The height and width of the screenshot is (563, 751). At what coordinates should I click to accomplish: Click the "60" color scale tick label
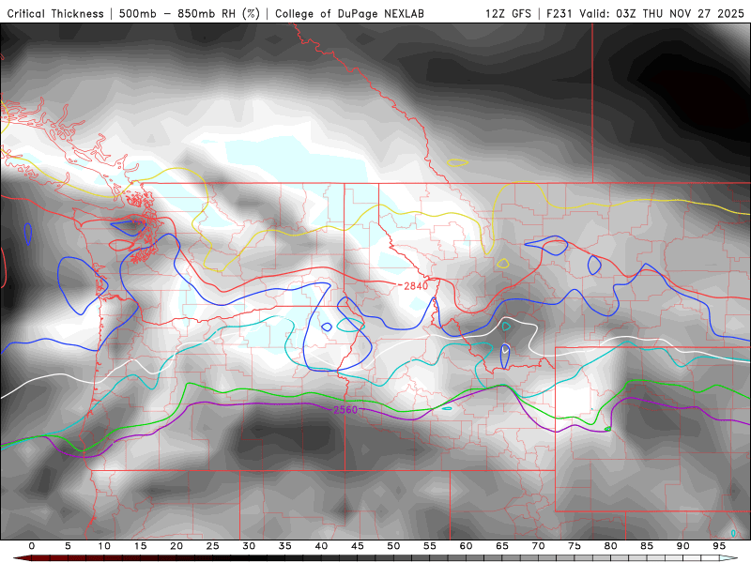click(466, 546)
